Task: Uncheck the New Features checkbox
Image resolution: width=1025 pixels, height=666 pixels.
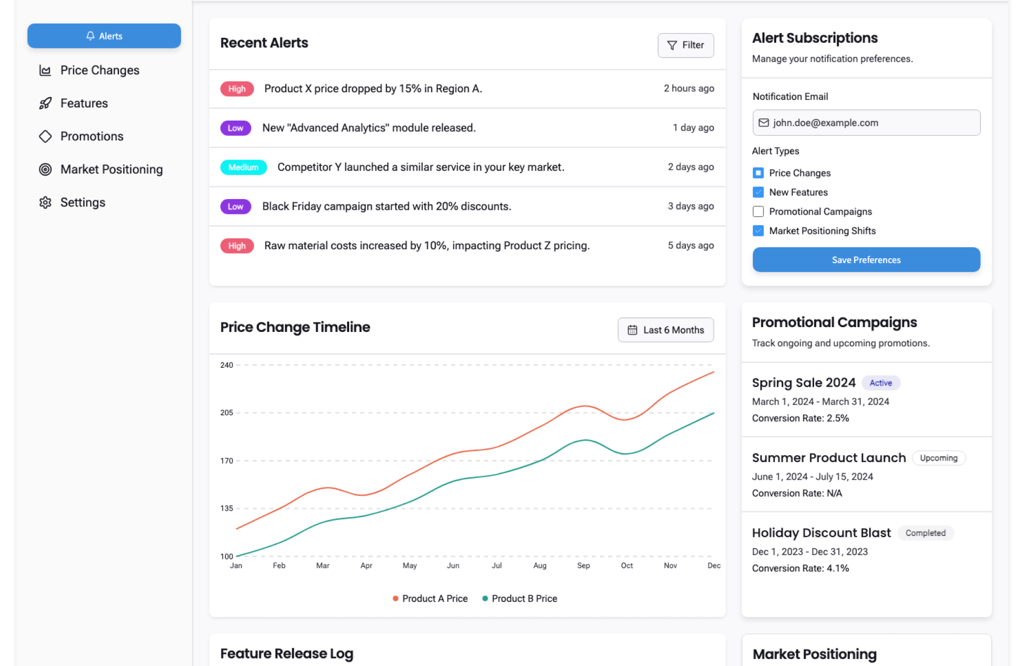Action: point(758,192)
